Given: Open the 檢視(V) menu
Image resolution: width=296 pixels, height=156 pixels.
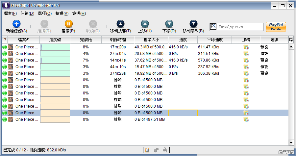Looking at the screenshot, I should 62,13.
